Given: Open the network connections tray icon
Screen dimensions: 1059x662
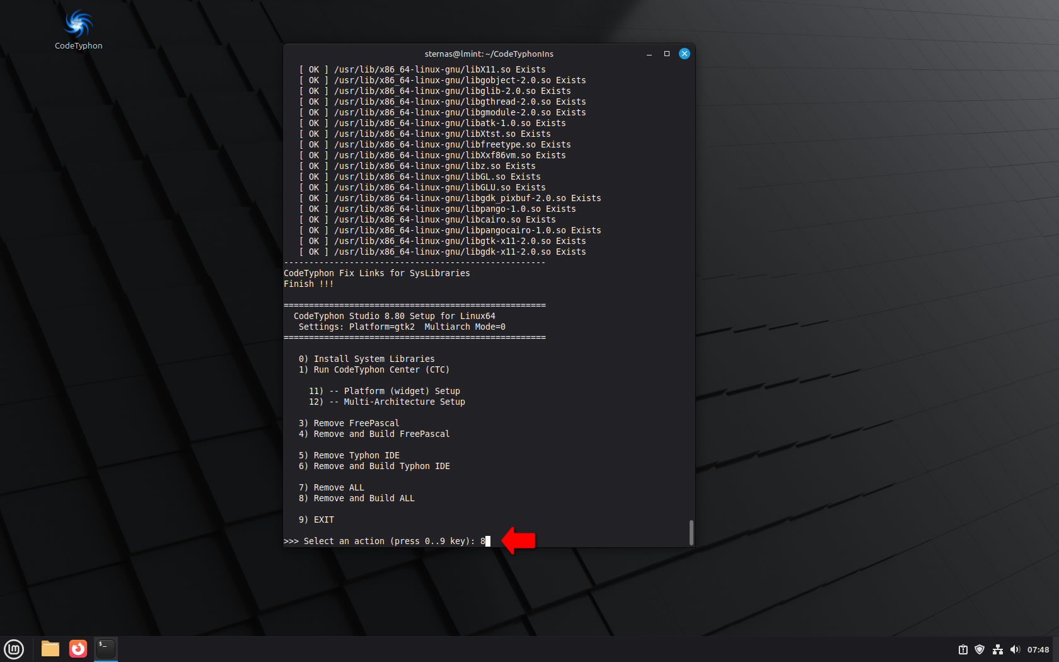Looking at the screenshot, I should coord(997,649).
